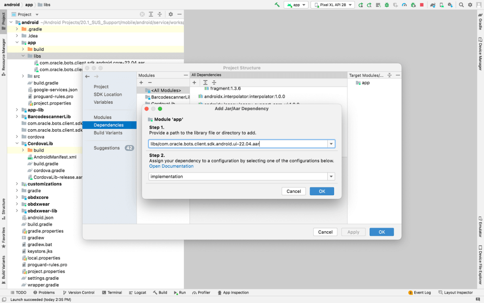The image size is (484, 303).
Task: Hide the Project panel with minus icon
Action: pyautogui.click(x=179, y=14)
